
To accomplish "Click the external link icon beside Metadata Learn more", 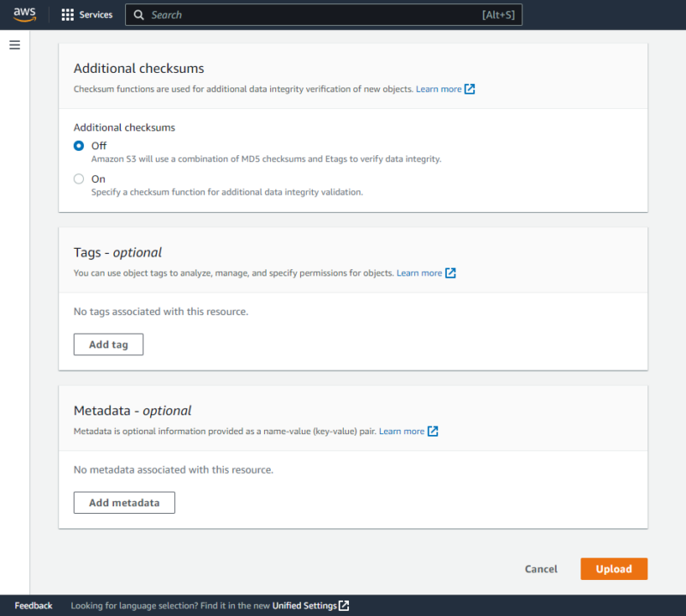I will 433,432.
